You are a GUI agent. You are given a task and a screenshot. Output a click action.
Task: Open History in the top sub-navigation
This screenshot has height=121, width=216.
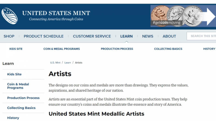[x=209, y=49]
